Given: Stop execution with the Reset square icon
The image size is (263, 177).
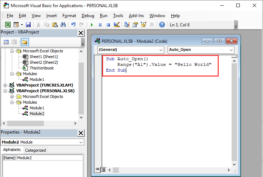Looking at the screenshot, I should pos(107,25).
